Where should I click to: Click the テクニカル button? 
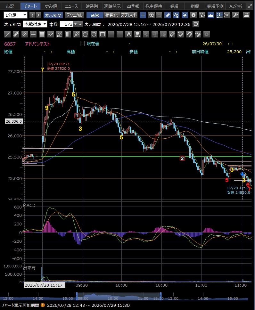74,15
